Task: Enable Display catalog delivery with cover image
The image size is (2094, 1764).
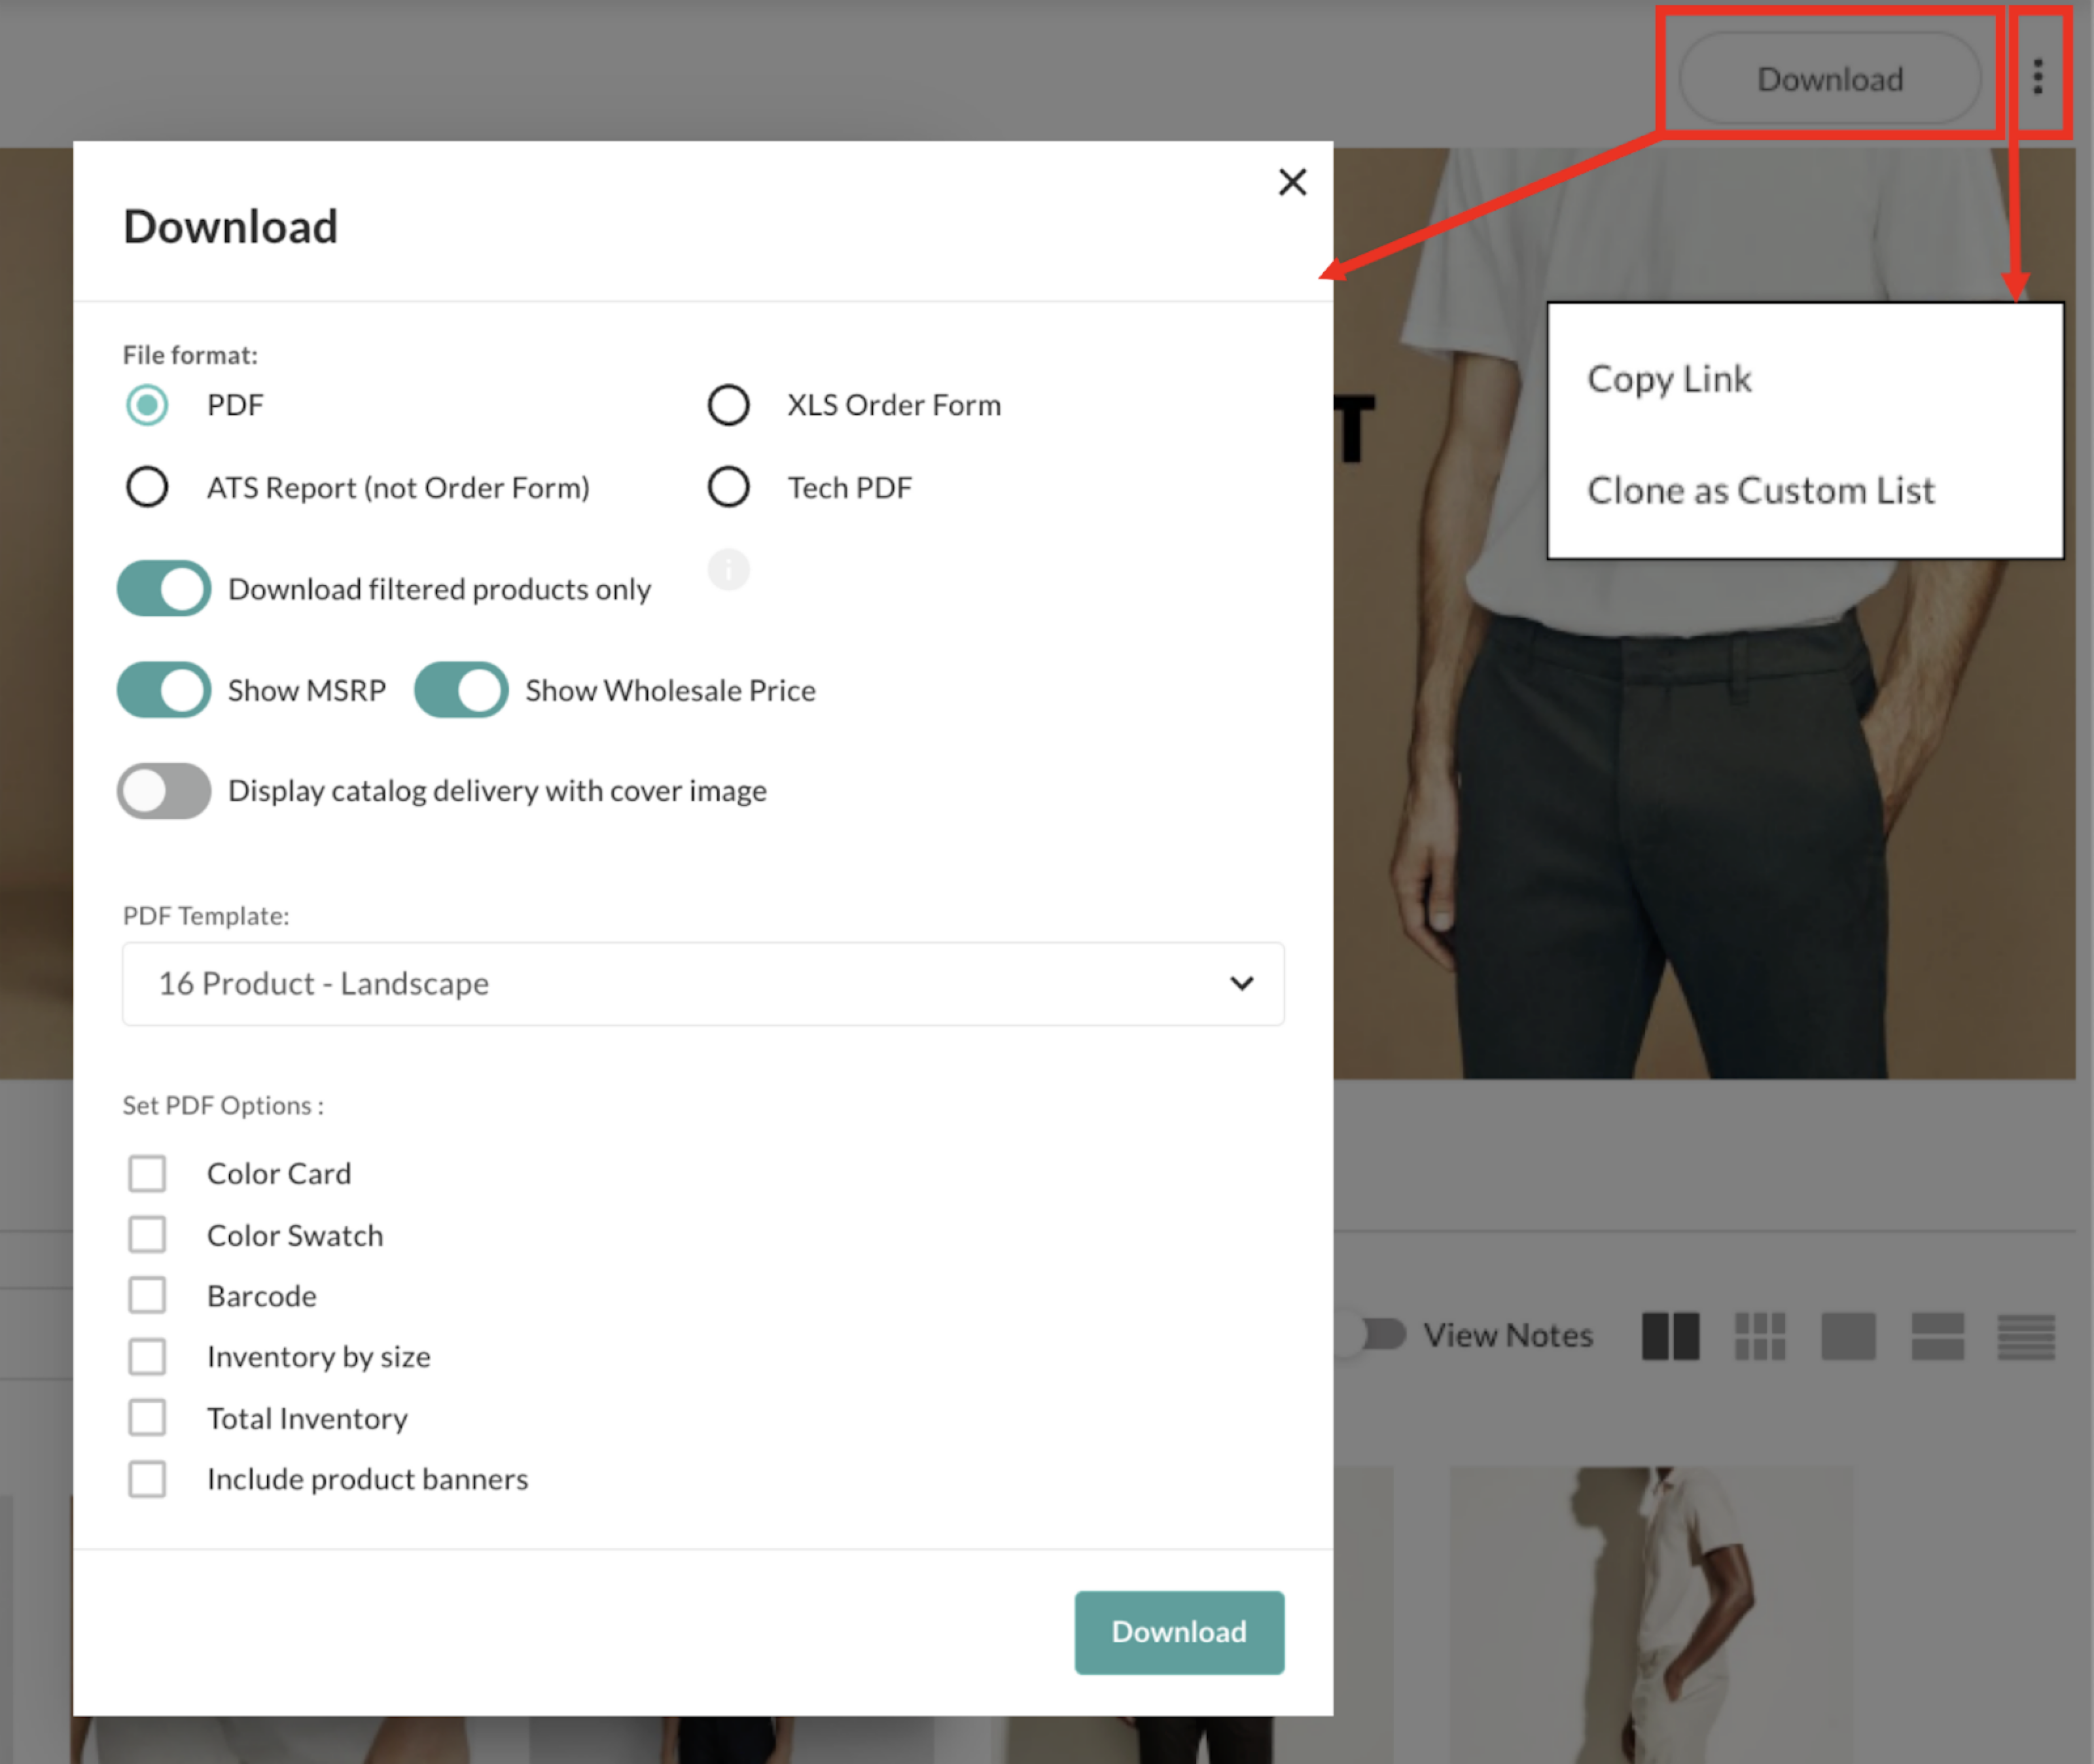Action: pos(164,791)
